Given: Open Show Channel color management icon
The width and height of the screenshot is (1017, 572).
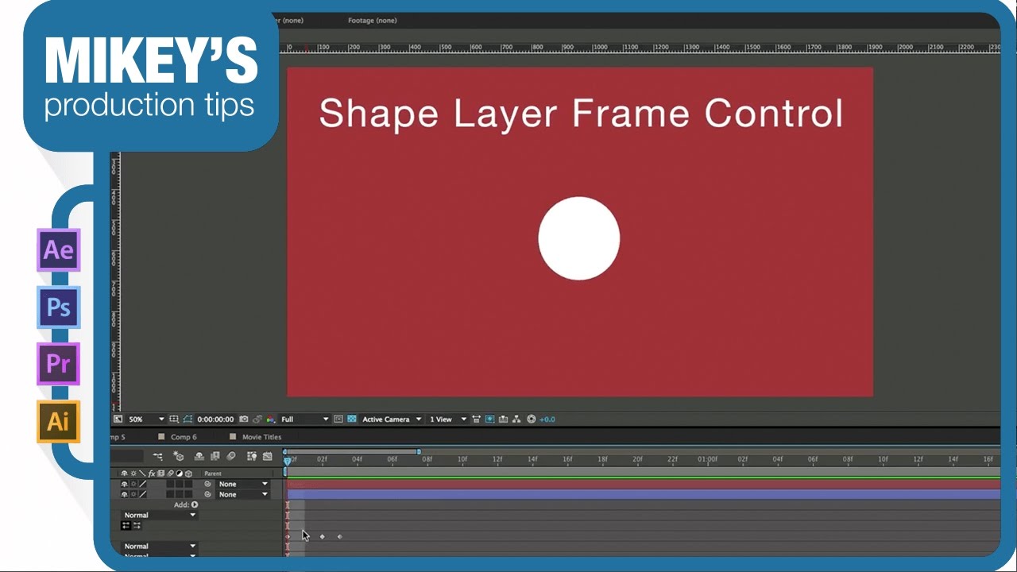Looking at the screenshot, I should coord(270,419).
